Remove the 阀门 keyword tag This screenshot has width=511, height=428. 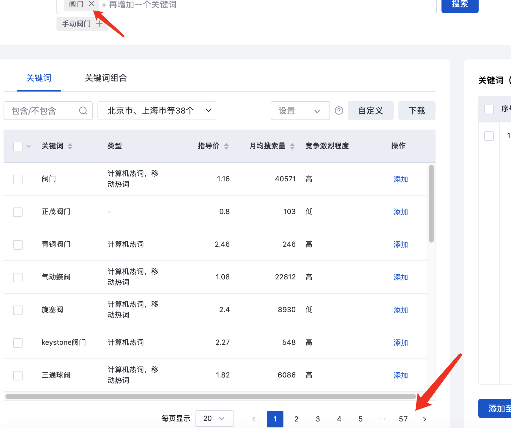92,4
